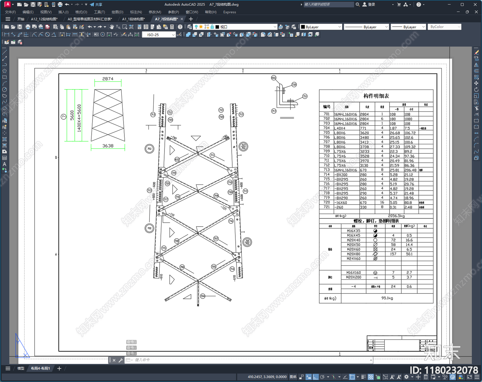Open the status bar Customization menu icon

point(477,377)
